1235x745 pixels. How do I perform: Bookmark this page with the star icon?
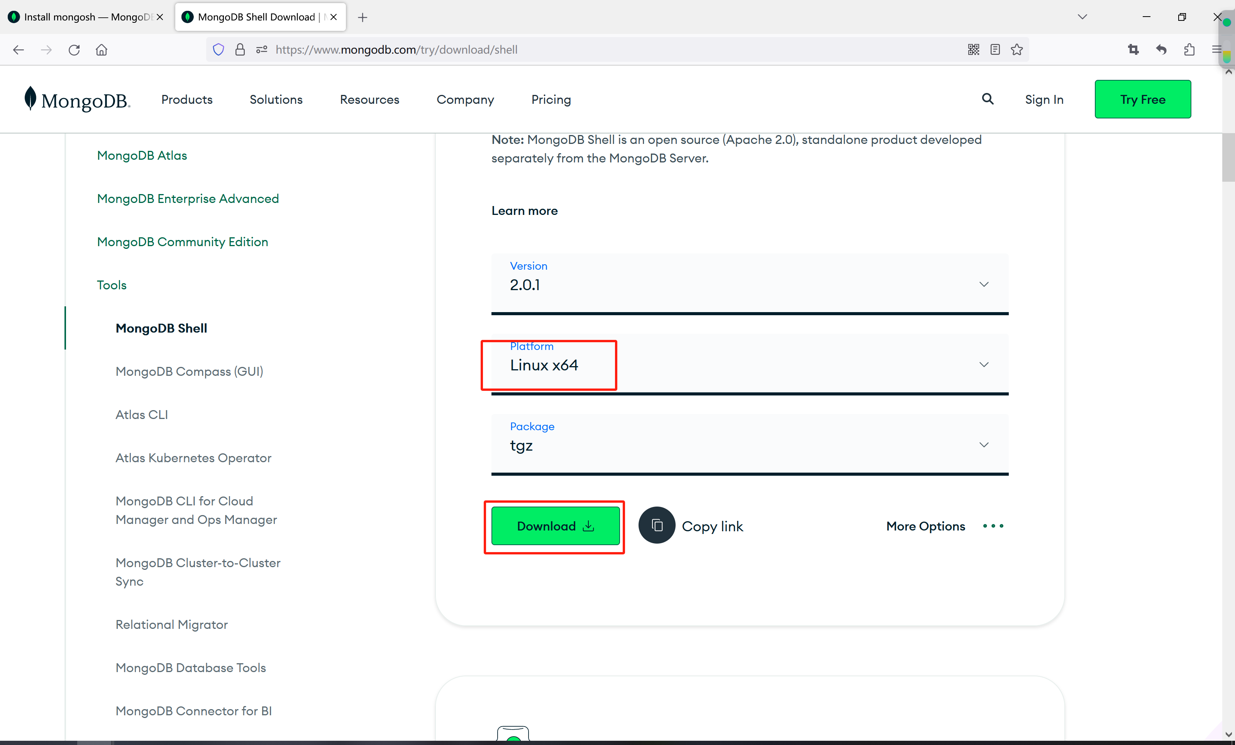pyautogui.click(x=1017, y=50)
